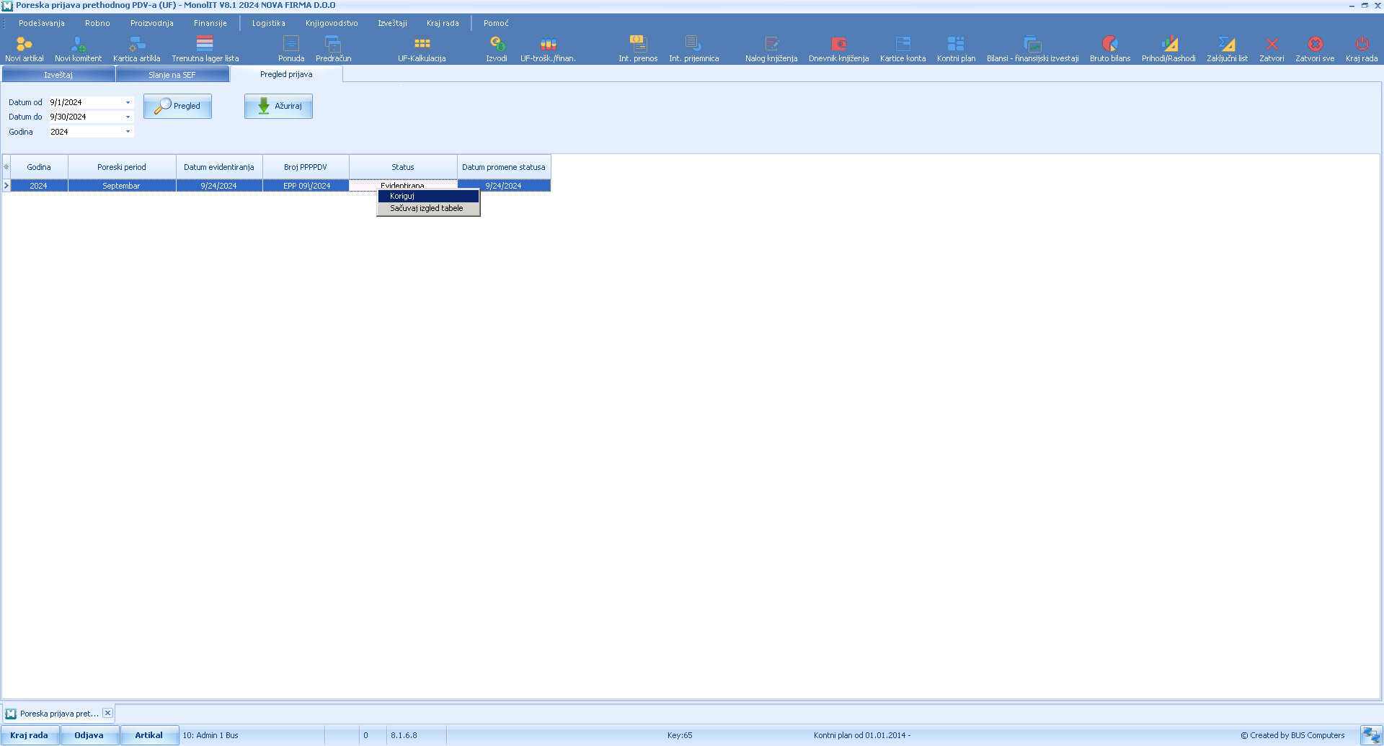The width and height of the screenshot is (1384, 746).
Task: Open the Logistika menu
Action: coord(268,23)
